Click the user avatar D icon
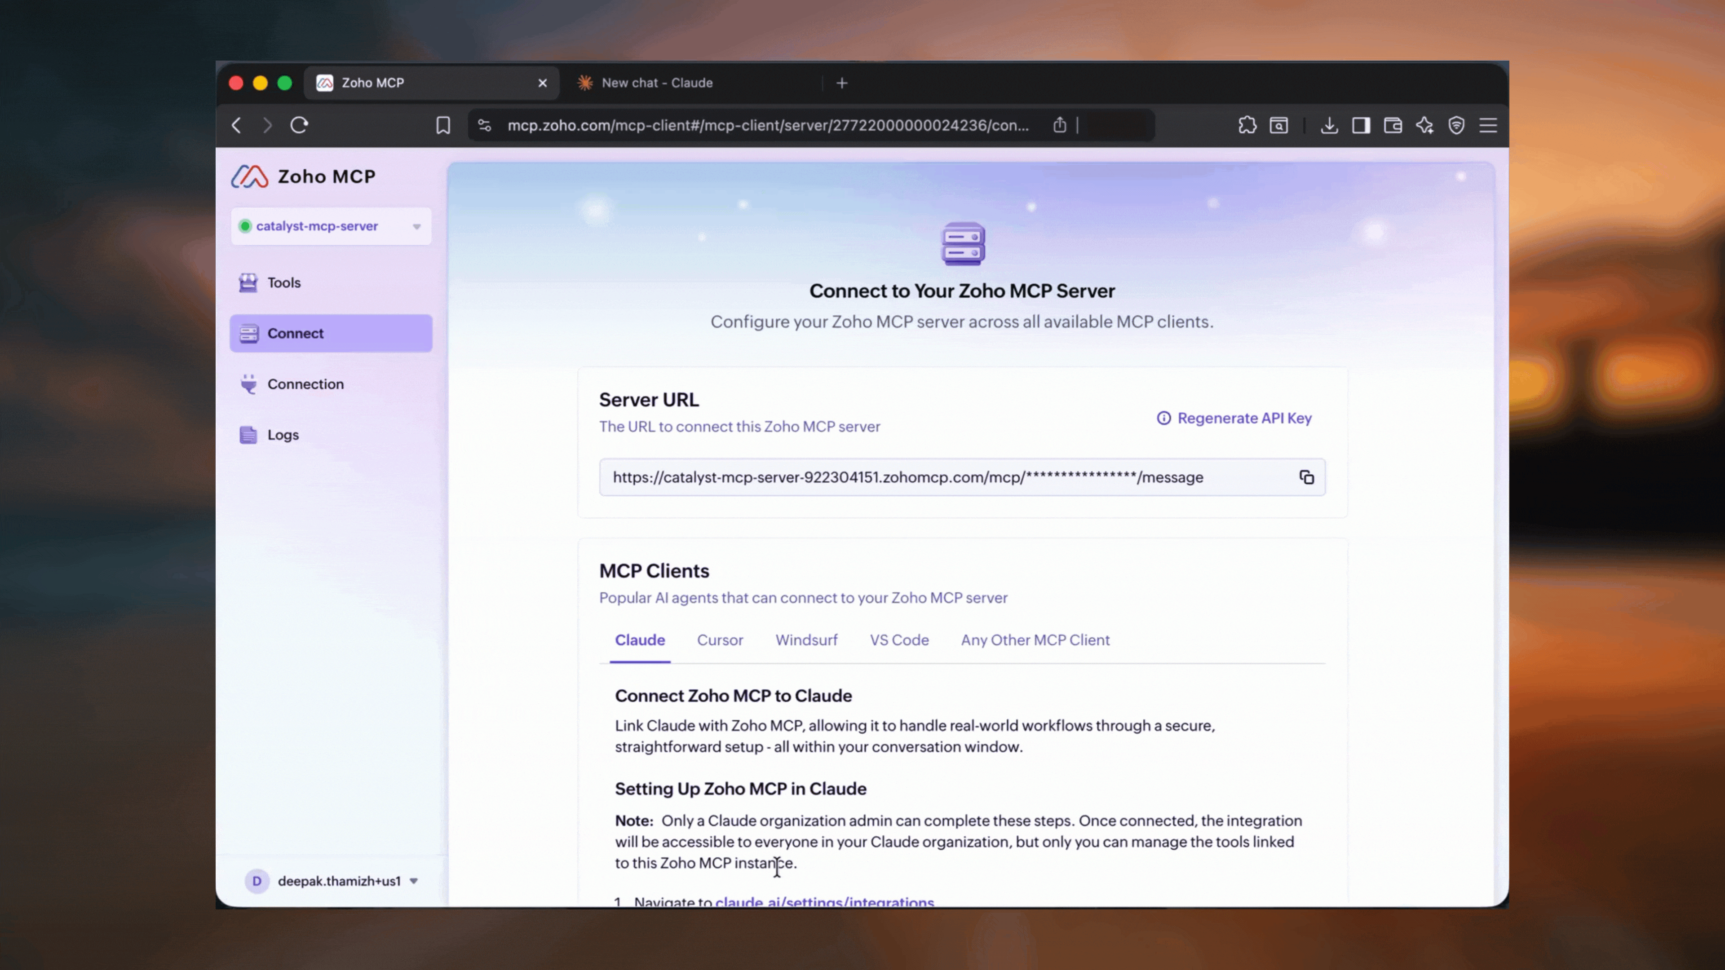Viewport: 1725px width, 970px height. tap(257, 881)
